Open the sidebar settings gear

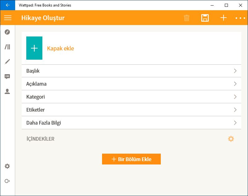7,166
